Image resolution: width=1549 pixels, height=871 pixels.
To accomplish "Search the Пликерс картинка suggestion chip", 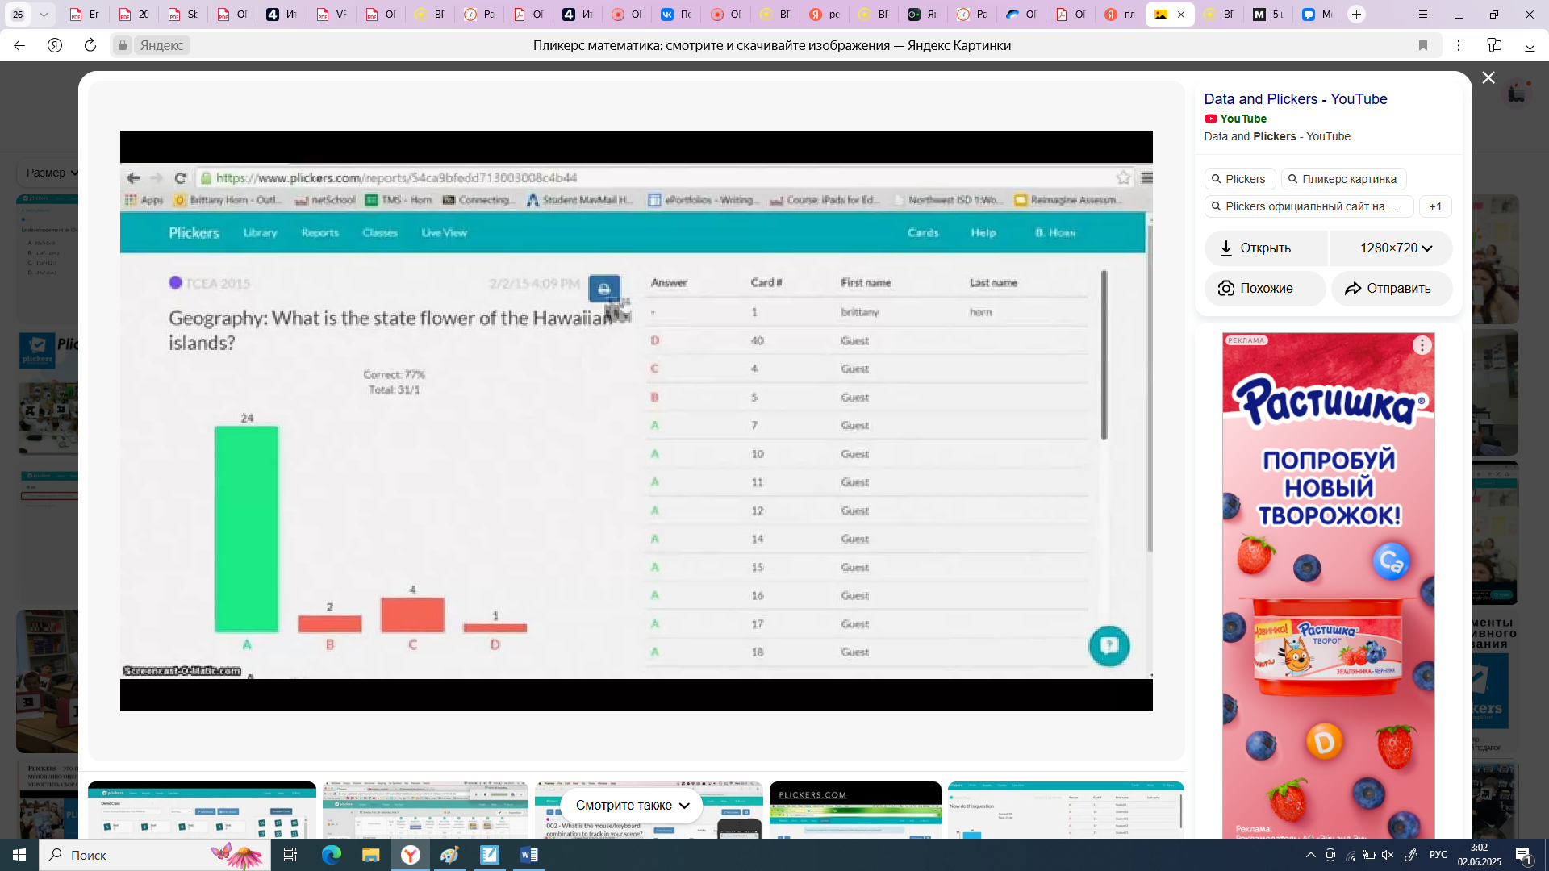I will 1343,179.
